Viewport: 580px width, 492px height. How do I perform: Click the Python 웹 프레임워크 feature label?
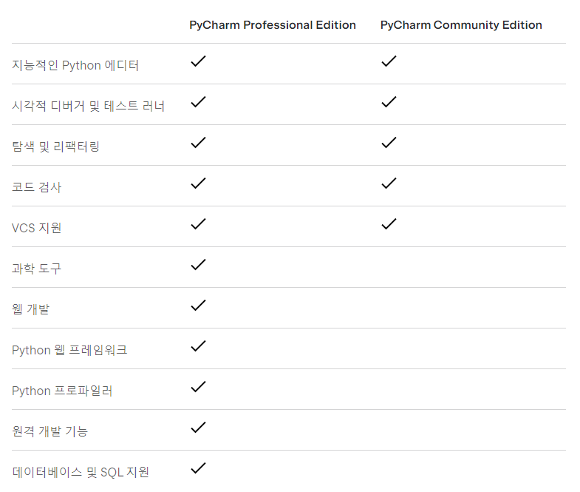point(69,350)
